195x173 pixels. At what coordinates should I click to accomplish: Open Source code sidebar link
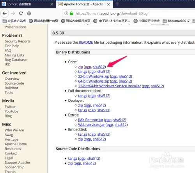[14, 83]
